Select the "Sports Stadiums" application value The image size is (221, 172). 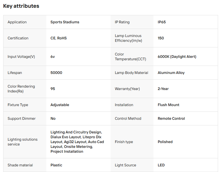[x=65, y=22]
